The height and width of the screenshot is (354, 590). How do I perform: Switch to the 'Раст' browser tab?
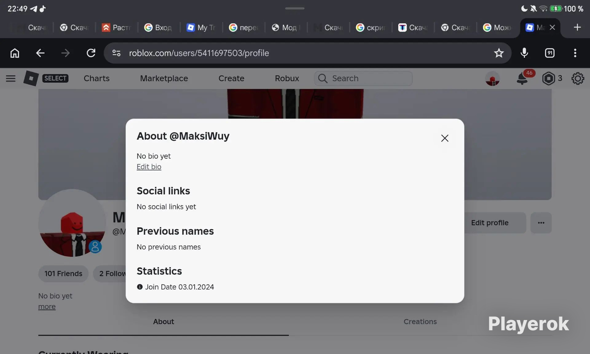pos(116,27)
